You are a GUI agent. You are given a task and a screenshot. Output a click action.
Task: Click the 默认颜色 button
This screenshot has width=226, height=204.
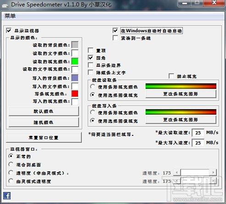click(44, 111)
